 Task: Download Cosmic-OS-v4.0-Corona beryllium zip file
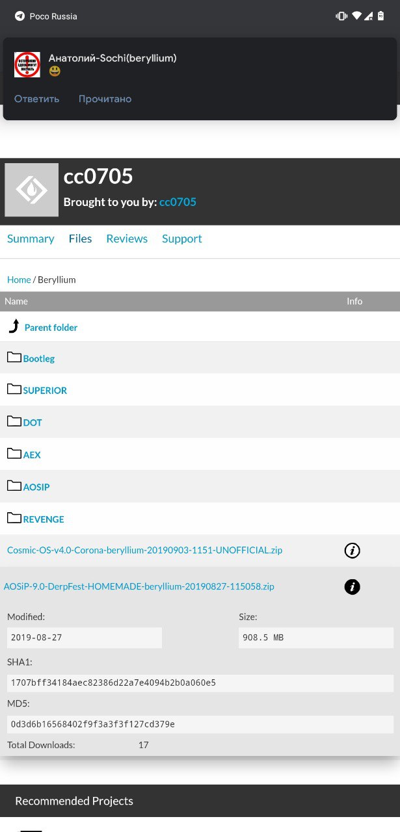click(x=144, y=550)
